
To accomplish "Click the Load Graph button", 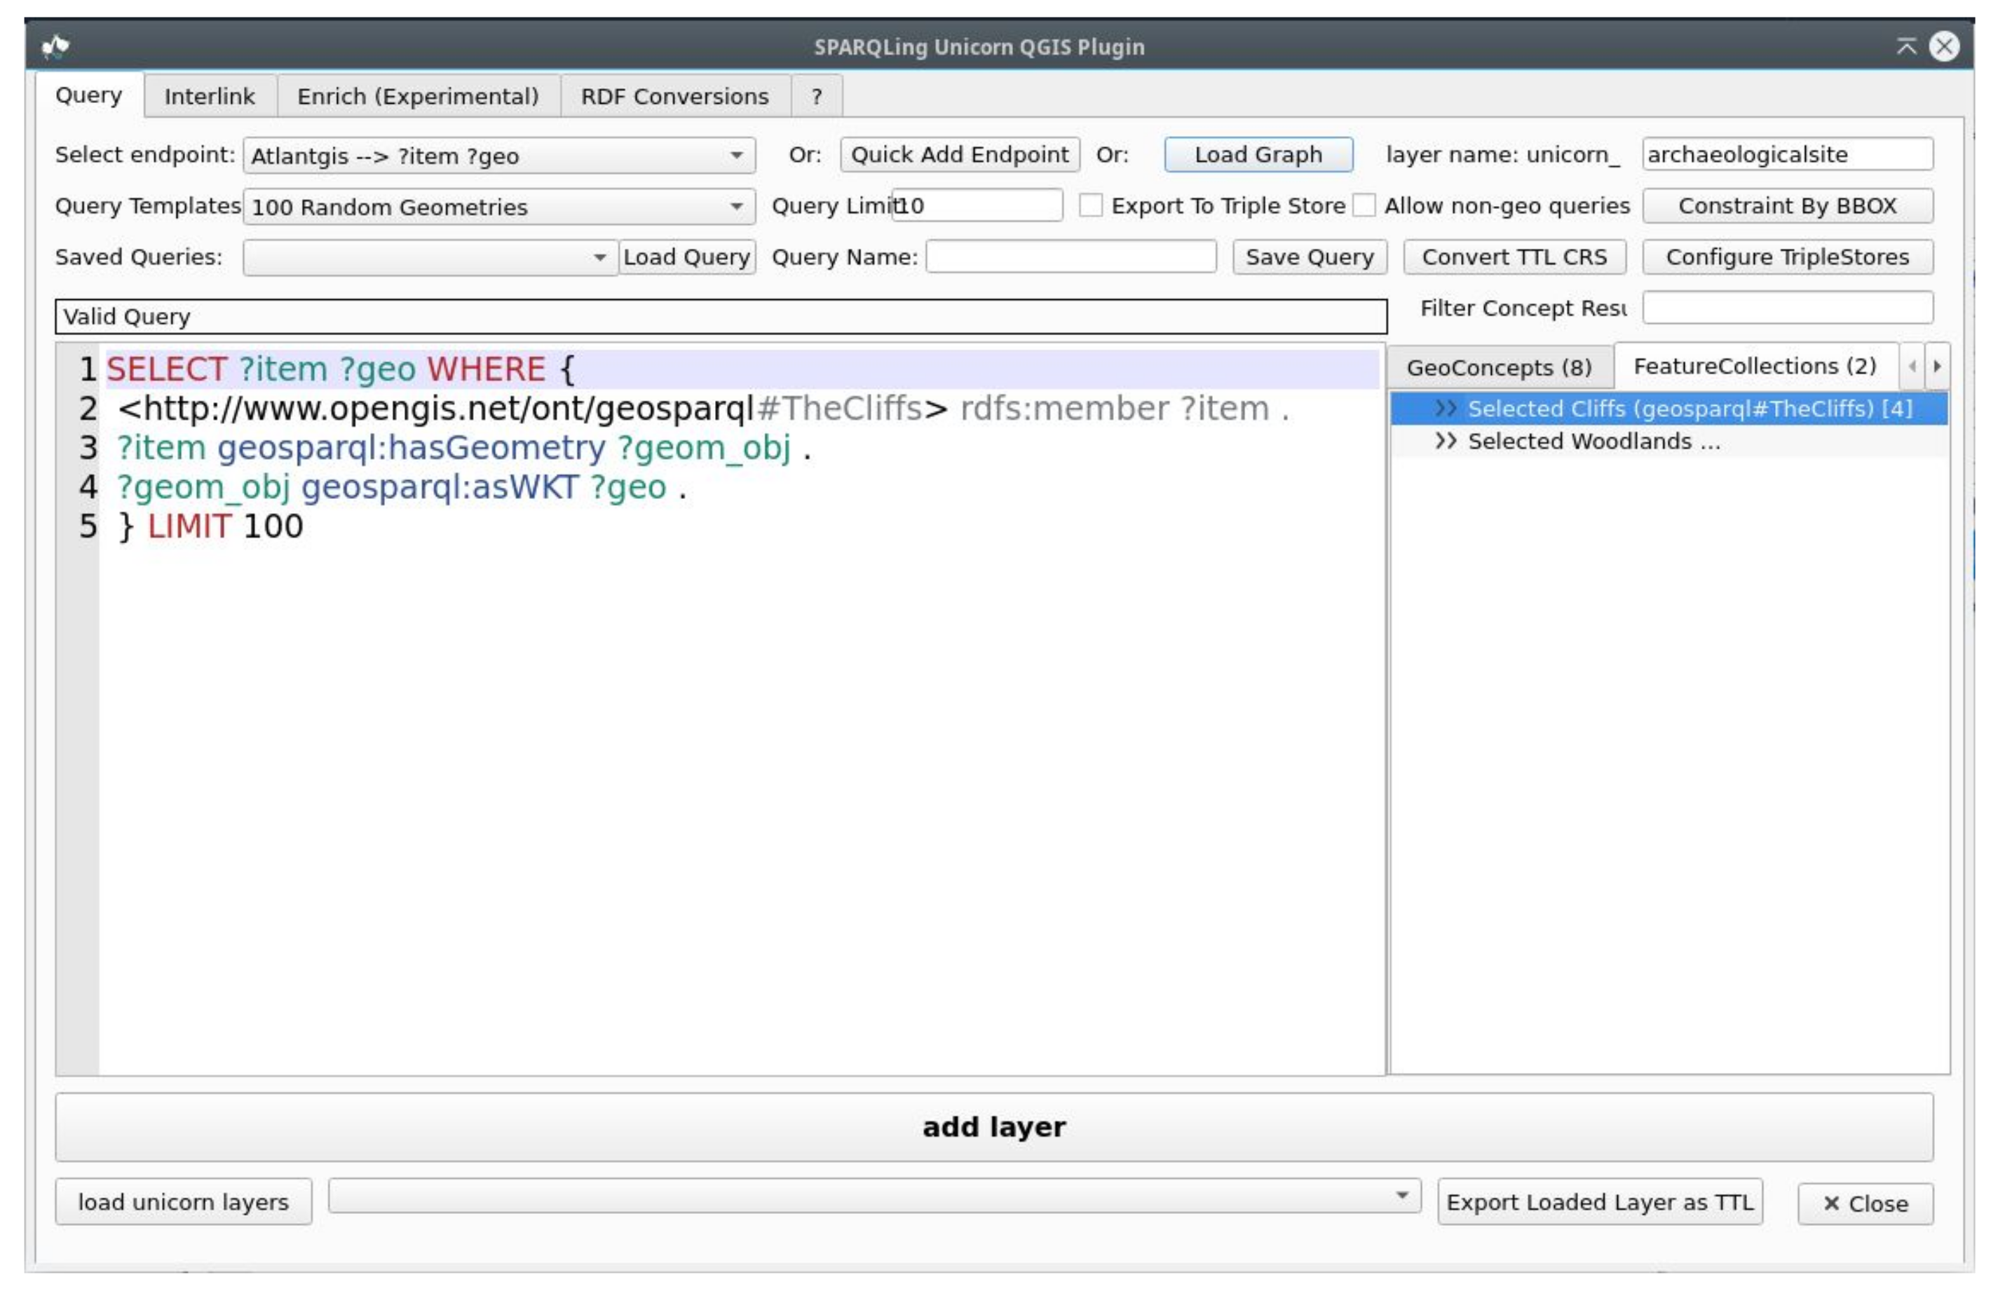I will [x=1258, y=155].
